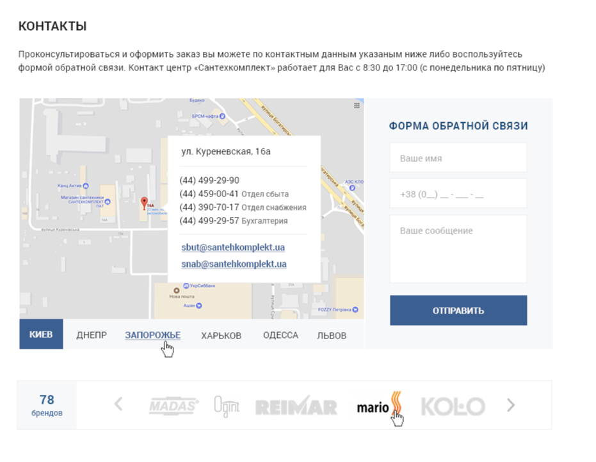This screenshot has height=462, width=596.
Task: Focus the Ваше сообщение text area
Action: tap(458, 249)
